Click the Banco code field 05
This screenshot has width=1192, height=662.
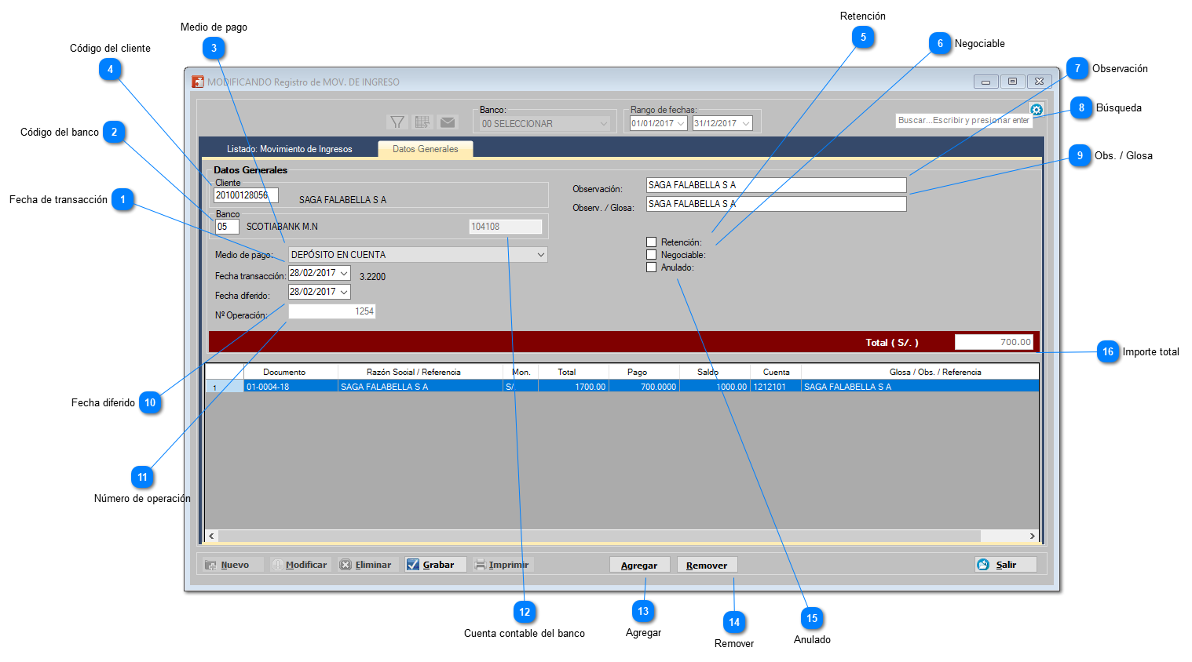tap(227, 227)
